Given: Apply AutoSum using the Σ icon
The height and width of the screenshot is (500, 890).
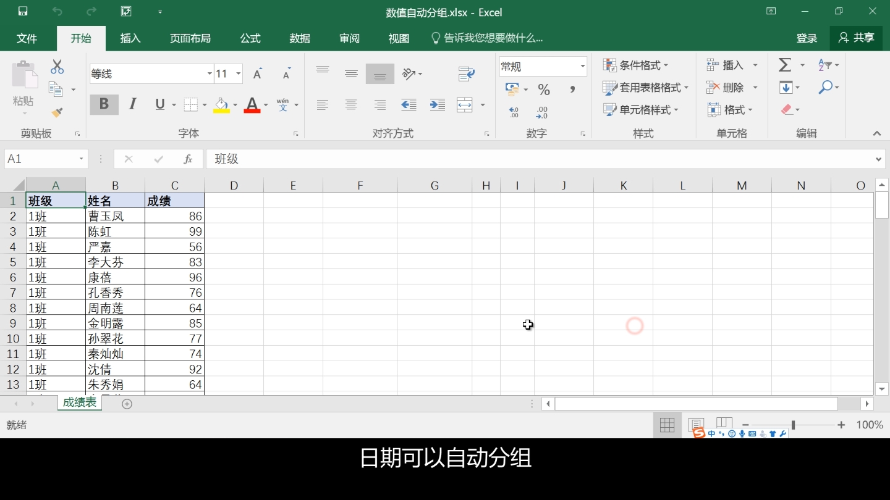Looking at the screenshot, I should coord(784,64).
